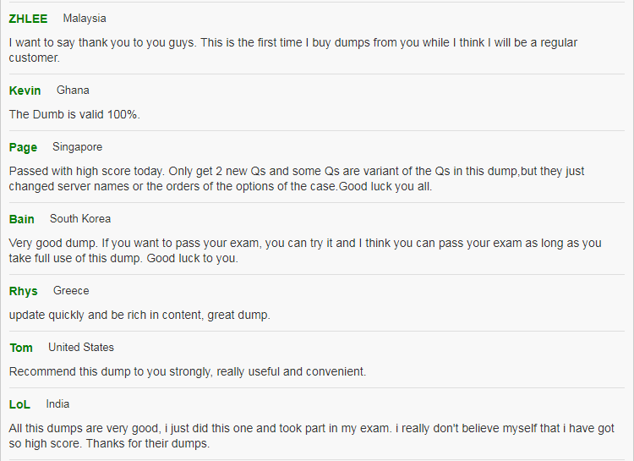
Task: Click the reviewer name LoL
Action: pyautogui.click(x=19, y=404)
